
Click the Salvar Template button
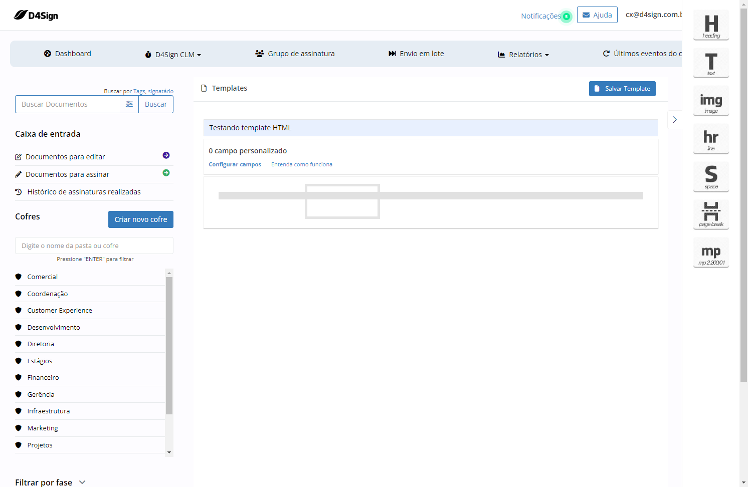[x=622, y=89]
